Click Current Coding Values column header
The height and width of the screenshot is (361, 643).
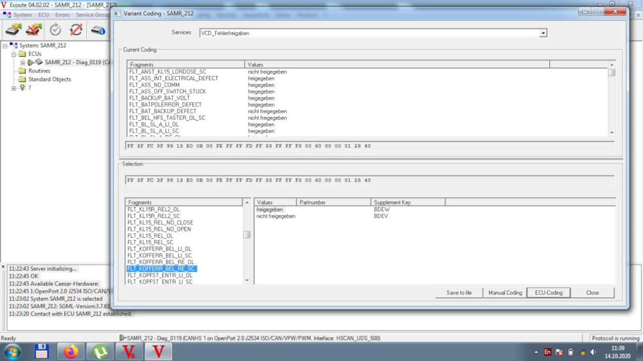click(x=397, y=65)
